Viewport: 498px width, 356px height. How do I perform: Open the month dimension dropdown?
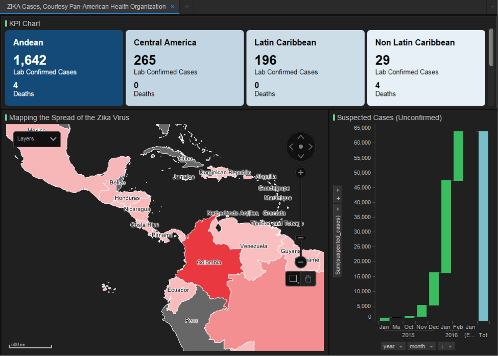coord(421,346)
